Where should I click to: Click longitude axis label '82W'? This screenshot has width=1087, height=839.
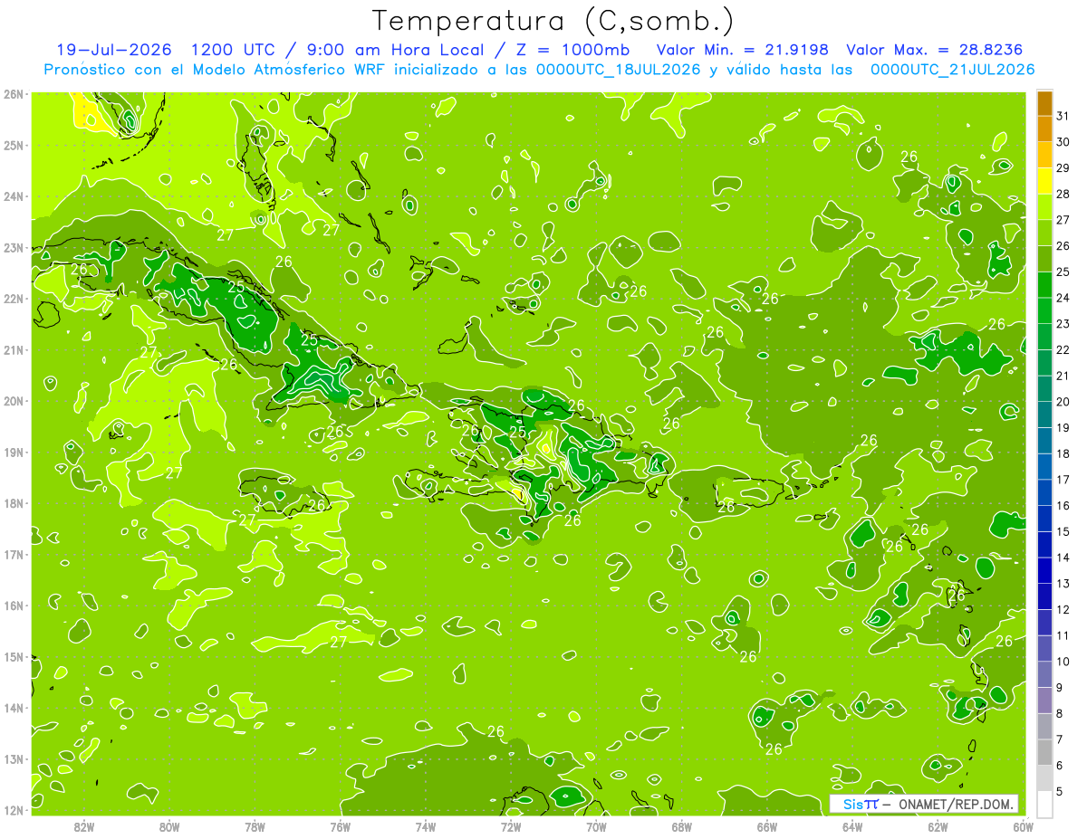click(84, 826)
